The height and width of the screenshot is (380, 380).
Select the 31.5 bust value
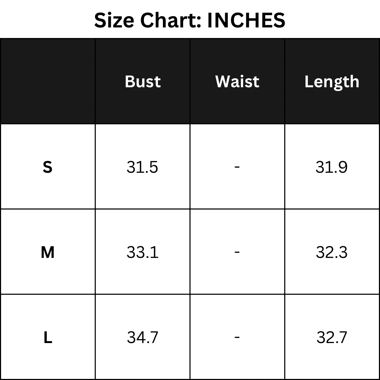pos(142,167)
